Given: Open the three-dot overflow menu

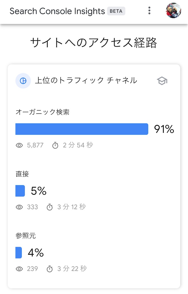Looking at the screenshot, I should [149, 11].
